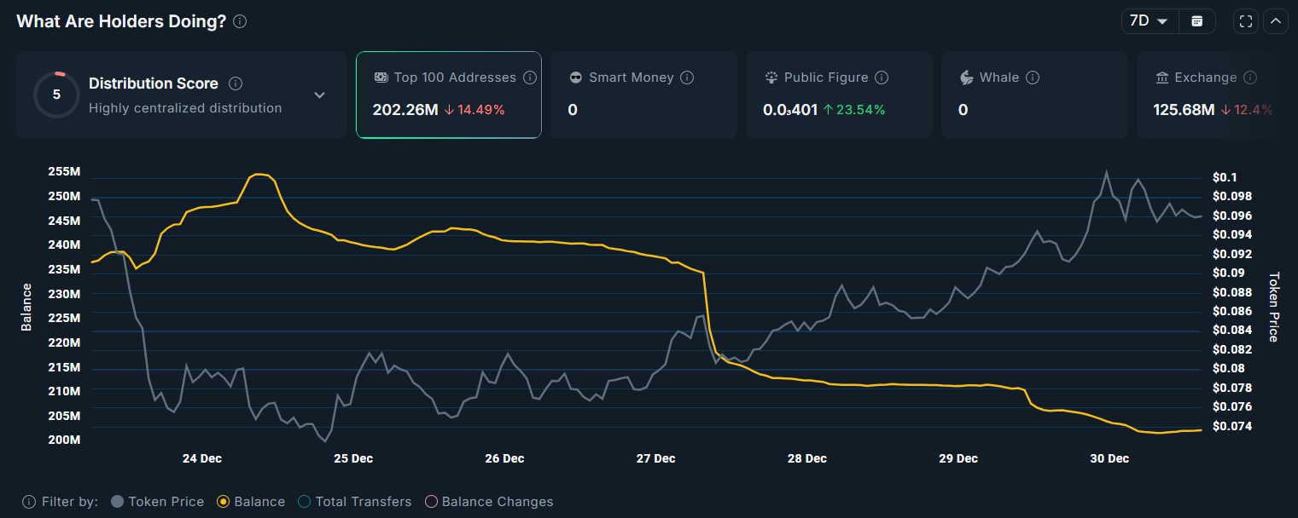Image resolution: width=1298 pixels, height=518 pixels.
Task: Click the info icon beside What Are Holders Doing
Action: [x=240, y=21]
